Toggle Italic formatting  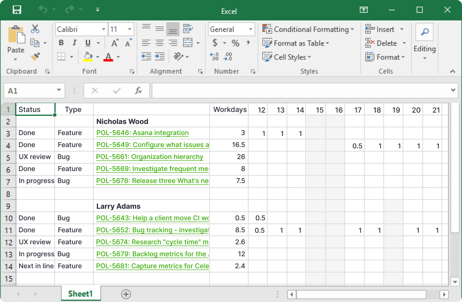[74, 43]
